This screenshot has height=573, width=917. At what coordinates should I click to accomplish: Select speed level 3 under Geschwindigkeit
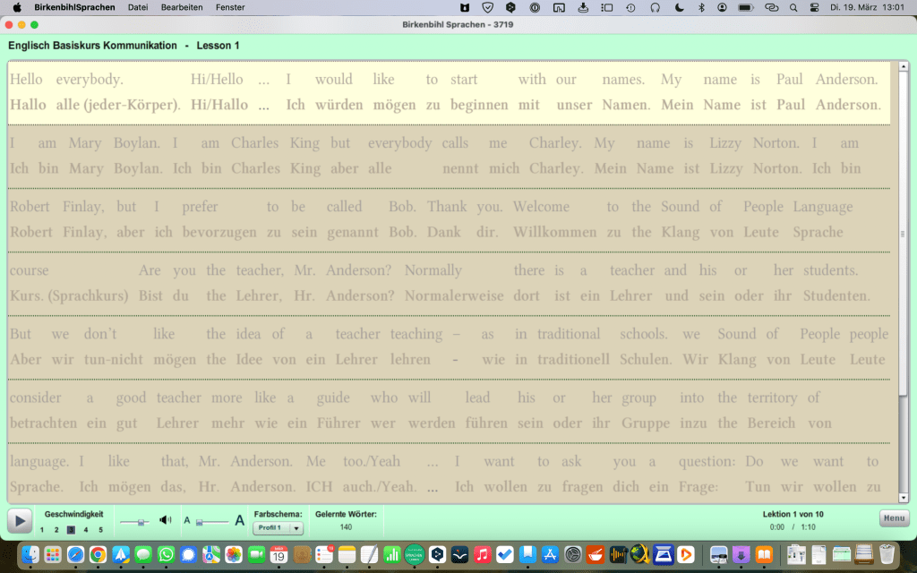(71, 530)
